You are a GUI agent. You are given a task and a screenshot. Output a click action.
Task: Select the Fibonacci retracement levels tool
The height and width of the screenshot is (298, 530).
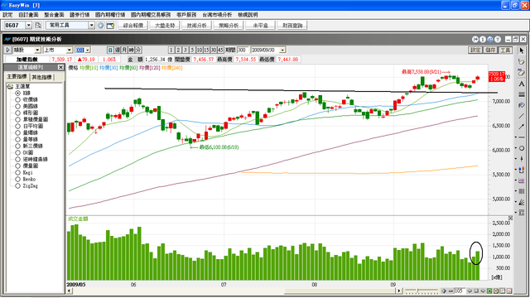click(522, 213)
